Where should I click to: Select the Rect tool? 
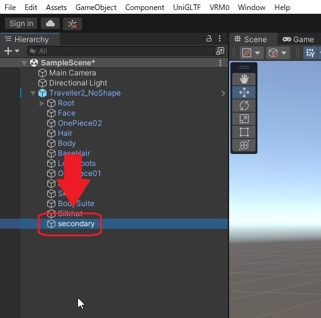point(244,132)
